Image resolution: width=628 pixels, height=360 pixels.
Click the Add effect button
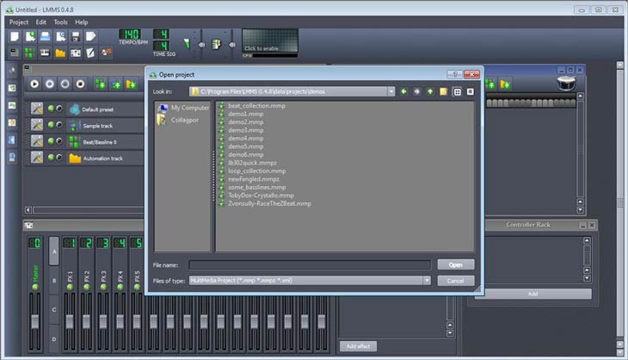(x=357, y=345)
